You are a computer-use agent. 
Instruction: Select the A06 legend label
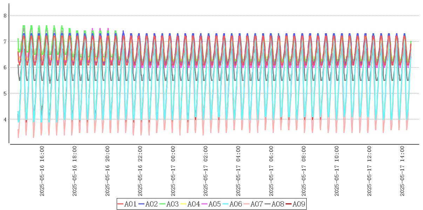pyautogui.click(x=236, y=204)
